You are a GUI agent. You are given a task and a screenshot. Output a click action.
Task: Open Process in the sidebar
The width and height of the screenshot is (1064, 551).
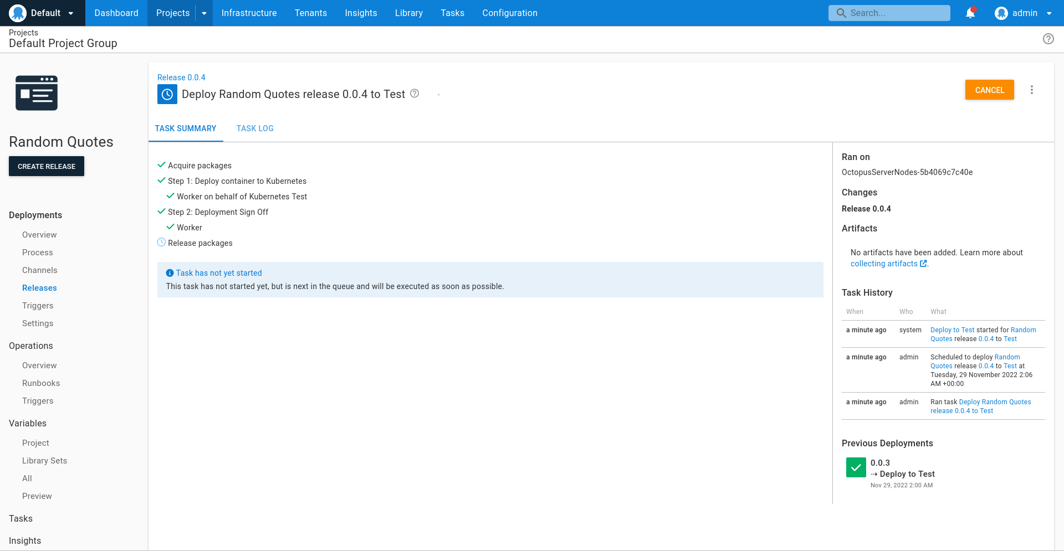pos(38,253)
